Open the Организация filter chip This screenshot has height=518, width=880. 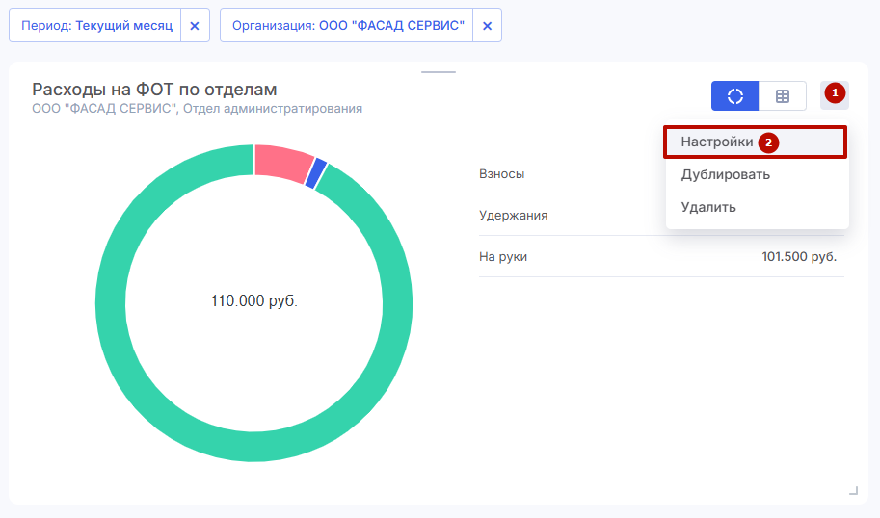point(347,26)
